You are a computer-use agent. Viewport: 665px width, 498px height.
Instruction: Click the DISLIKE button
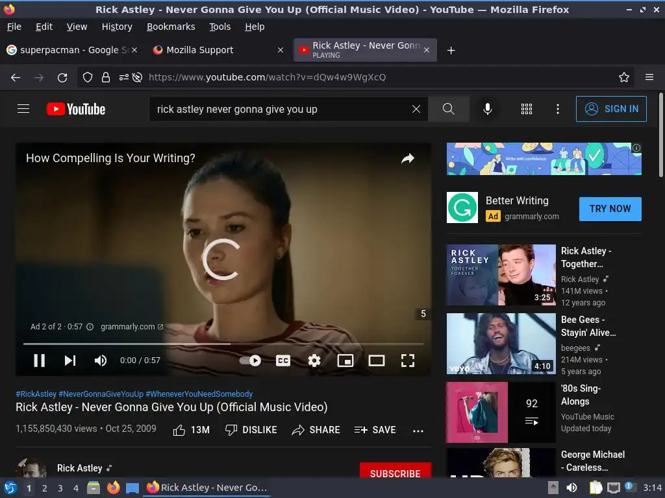[x=251, y=430]
